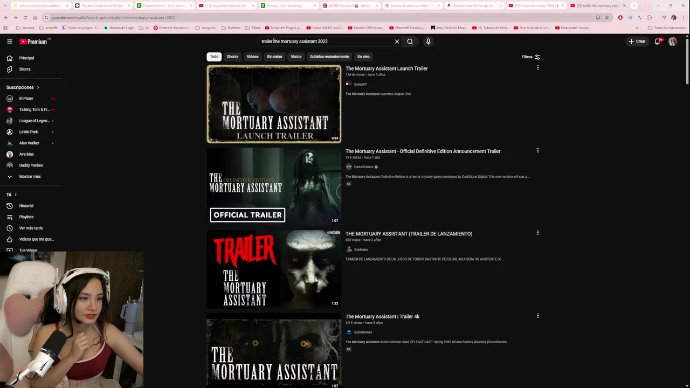Open El Pister subscription
This screenshot has width=690, height=388.
[31, 99]
